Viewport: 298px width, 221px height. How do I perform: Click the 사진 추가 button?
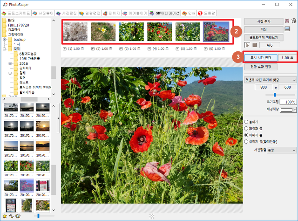(264, 21)
